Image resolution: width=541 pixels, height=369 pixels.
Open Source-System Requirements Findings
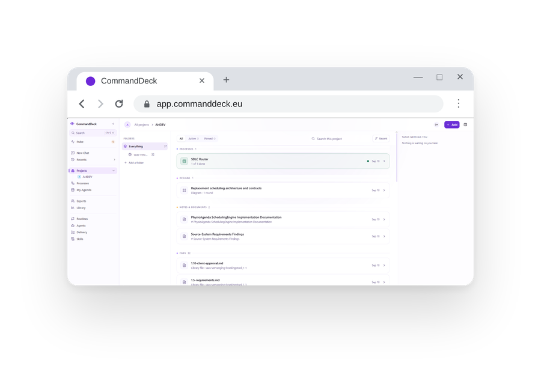coord(283,236)
